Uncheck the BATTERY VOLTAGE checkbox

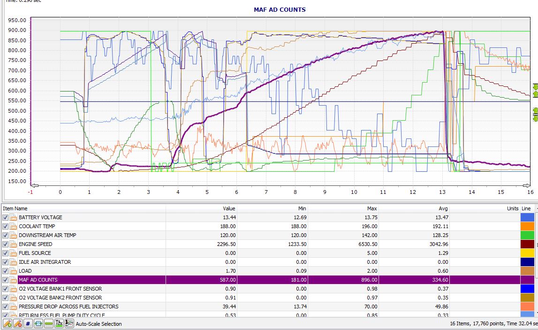[x=5, y=217]
